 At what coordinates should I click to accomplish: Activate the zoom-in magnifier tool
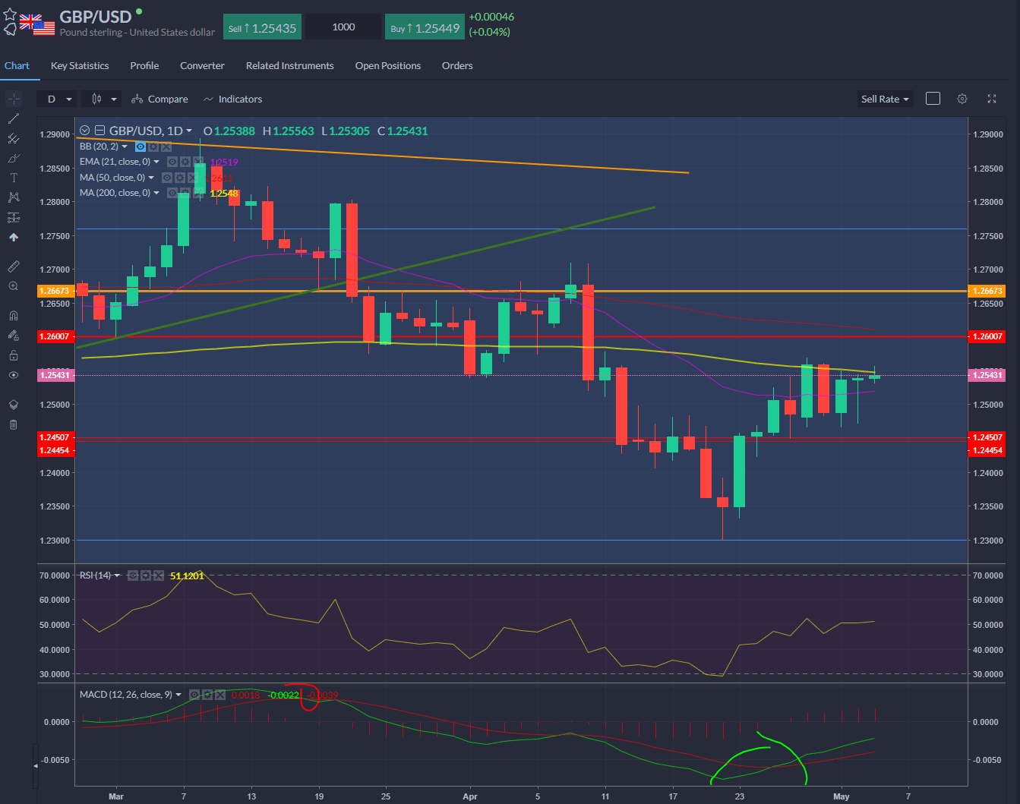click(x=14, y=286)
